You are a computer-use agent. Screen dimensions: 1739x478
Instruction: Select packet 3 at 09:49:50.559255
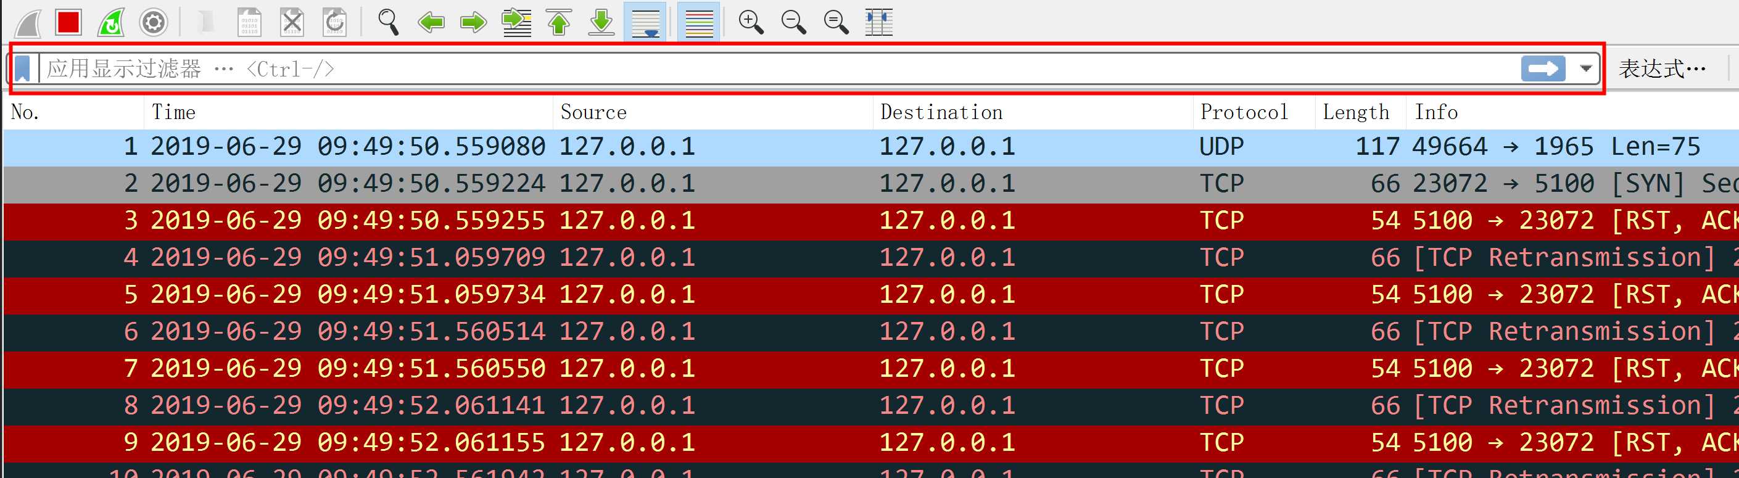(871, 221)
